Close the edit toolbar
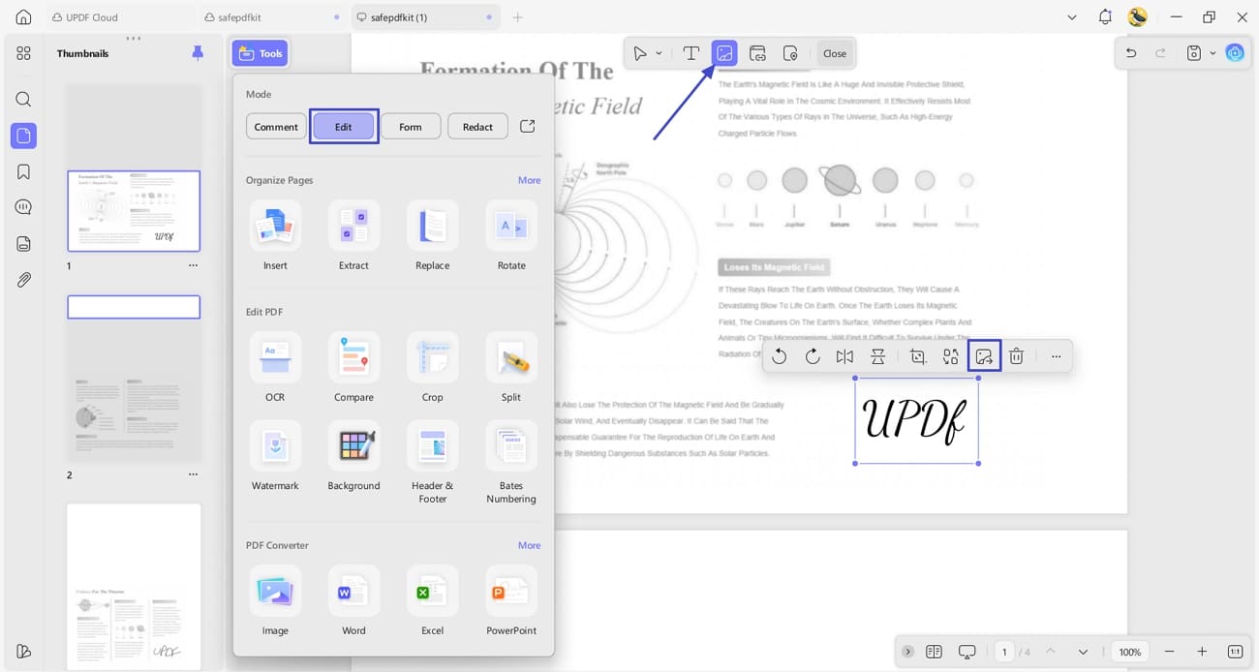Screen dimensions: 1259x672 (x=835, y=53)
